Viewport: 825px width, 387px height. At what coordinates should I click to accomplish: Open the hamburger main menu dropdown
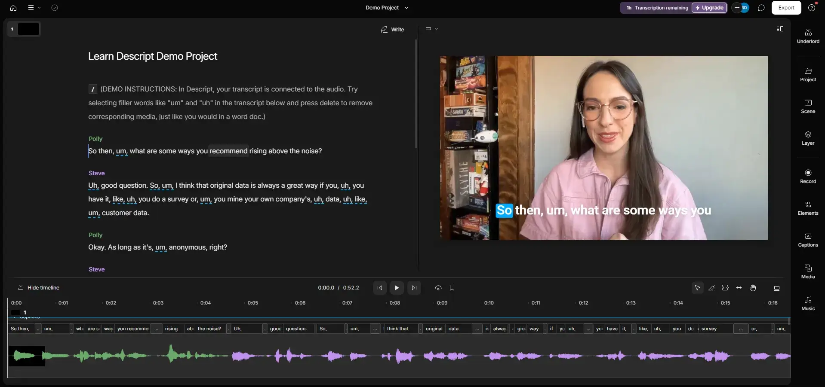[x=34, y=8]
